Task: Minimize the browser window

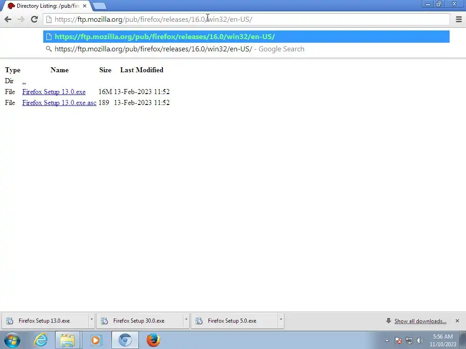Action: click(428, 4)
